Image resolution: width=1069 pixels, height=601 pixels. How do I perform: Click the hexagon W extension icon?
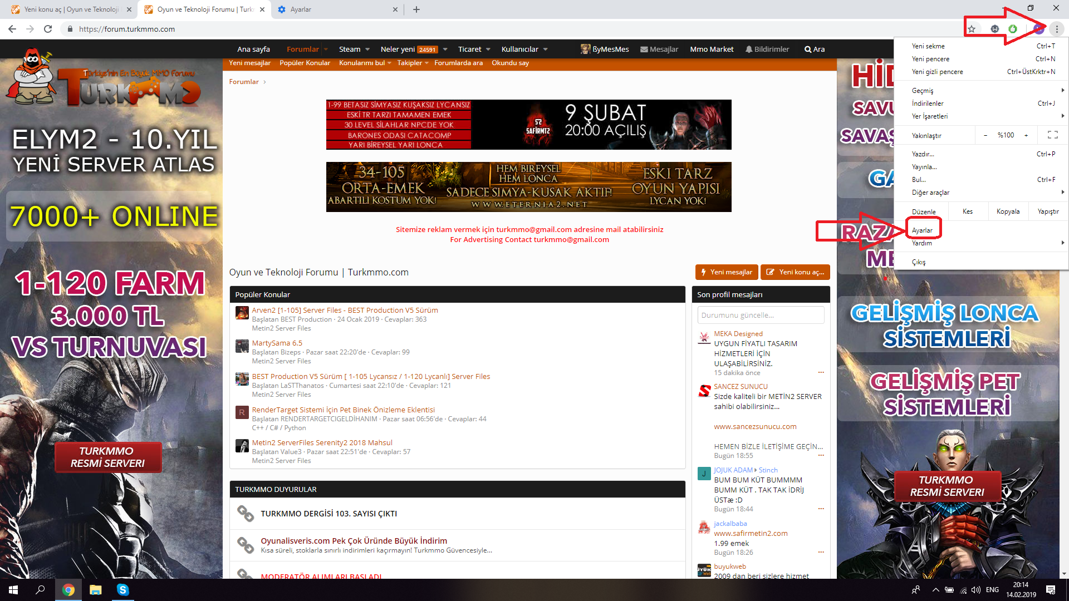point(995,29)
